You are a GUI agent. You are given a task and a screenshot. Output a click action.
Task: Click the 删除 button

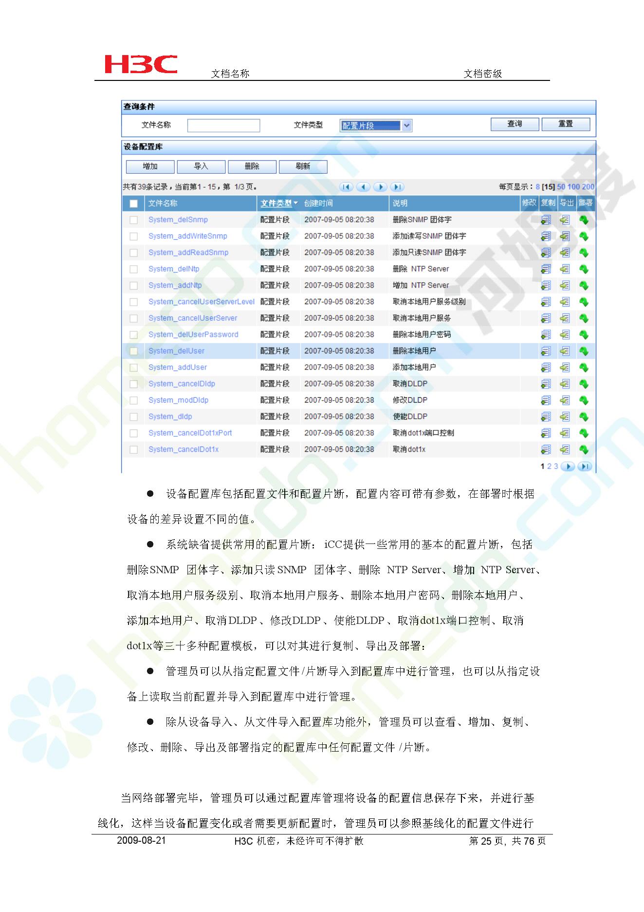click(x=252, y=167)
